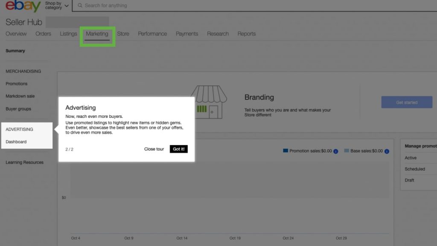The width and height of the screenshot is (437, 246).
Task: Open the Reports tab
Action: 247,34
